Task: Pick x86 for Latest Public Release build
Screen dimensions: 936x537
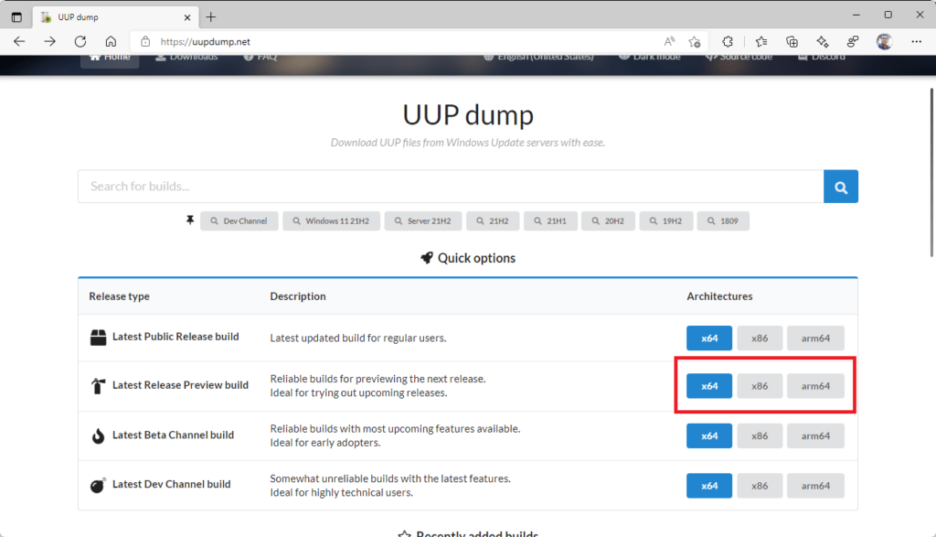Action: tap(760, 338)
